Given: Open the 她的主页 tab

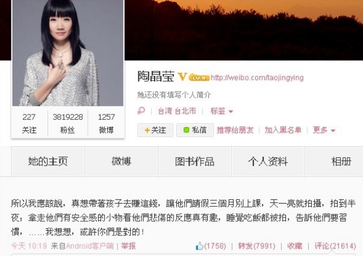Looking at the screenshot, I should (x=48, y=161).
